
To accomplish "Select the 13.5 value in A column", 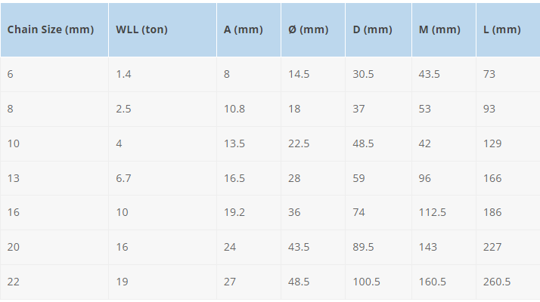I will tap(249, 143).
